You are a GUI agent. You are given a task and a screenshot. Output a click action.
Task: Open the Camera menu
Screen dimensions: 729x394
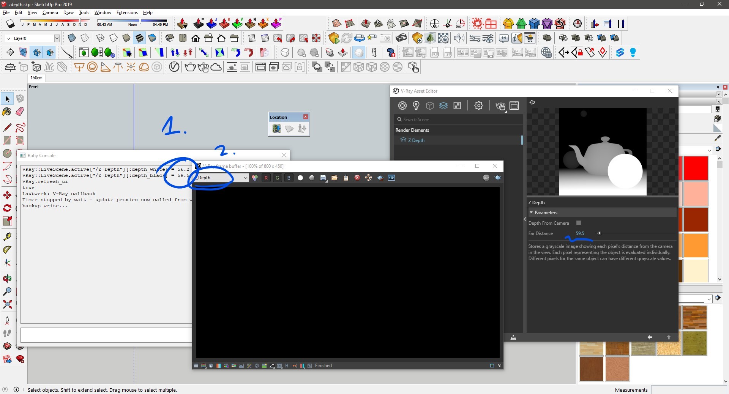(x=50, y=13)
